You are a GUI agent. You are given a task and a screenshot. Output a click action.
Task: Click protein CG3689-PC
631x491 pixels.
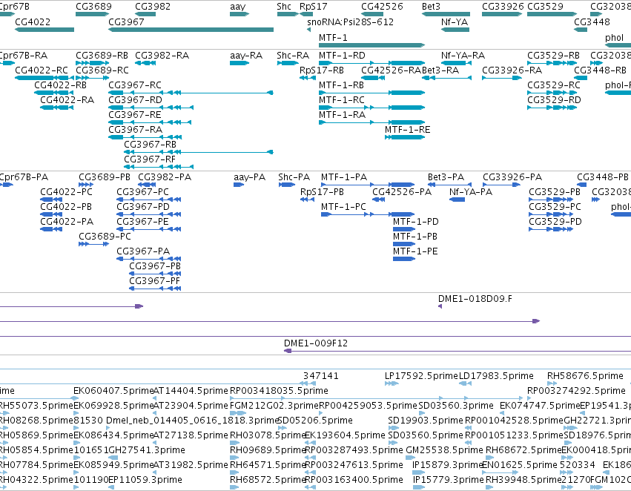tap(105, 237)
